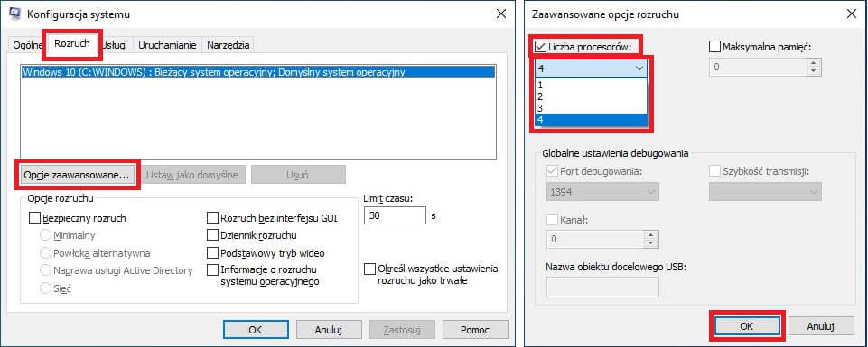Screen dimensions: 868x347
Task: Open the Uruchamianie tab
Action: tap(168, 45)
